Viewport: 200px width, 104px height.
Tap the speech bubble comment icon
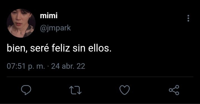tap(26, 90)
